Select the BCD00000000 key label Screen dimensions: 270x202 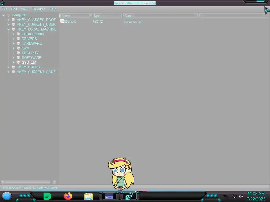click(33, 34)
